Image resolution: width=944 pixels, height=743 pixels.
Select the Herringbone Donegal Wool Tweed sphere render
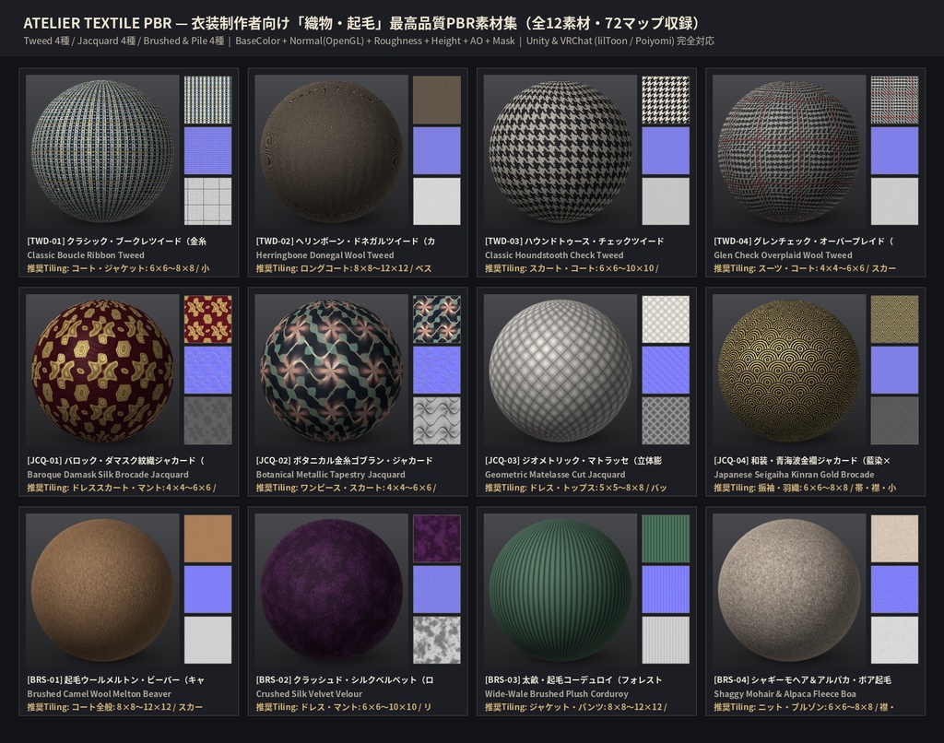click(331, 150)
